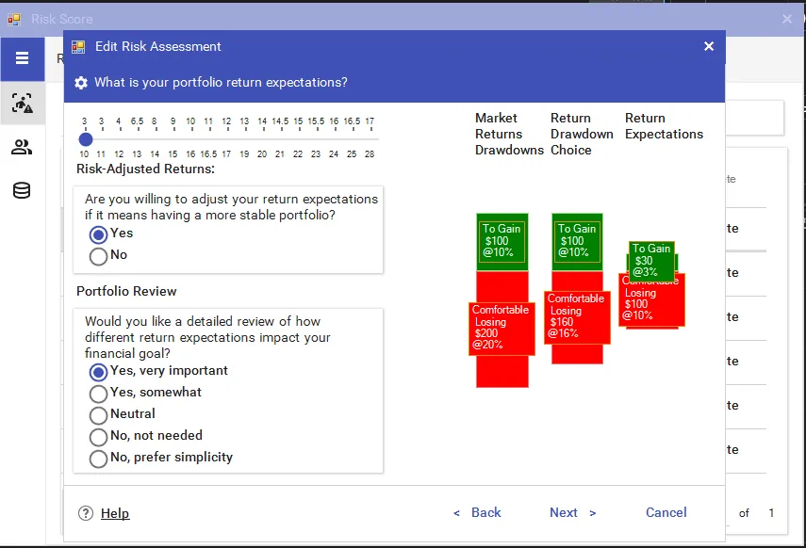This screenshot has height=548, width=806.
Task: Open the Help link
Action: click(x=115, y=513)
